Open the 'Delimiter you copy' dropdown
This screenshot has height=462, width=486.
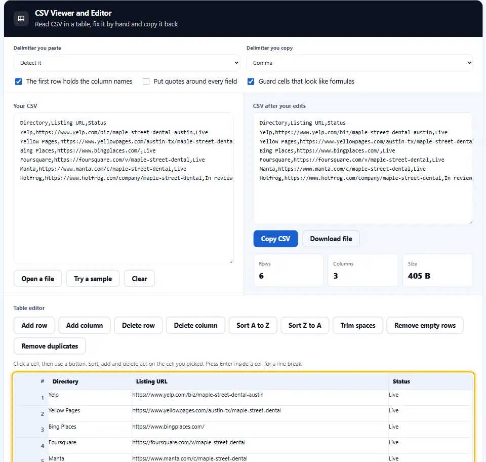[x=360, y=63]
